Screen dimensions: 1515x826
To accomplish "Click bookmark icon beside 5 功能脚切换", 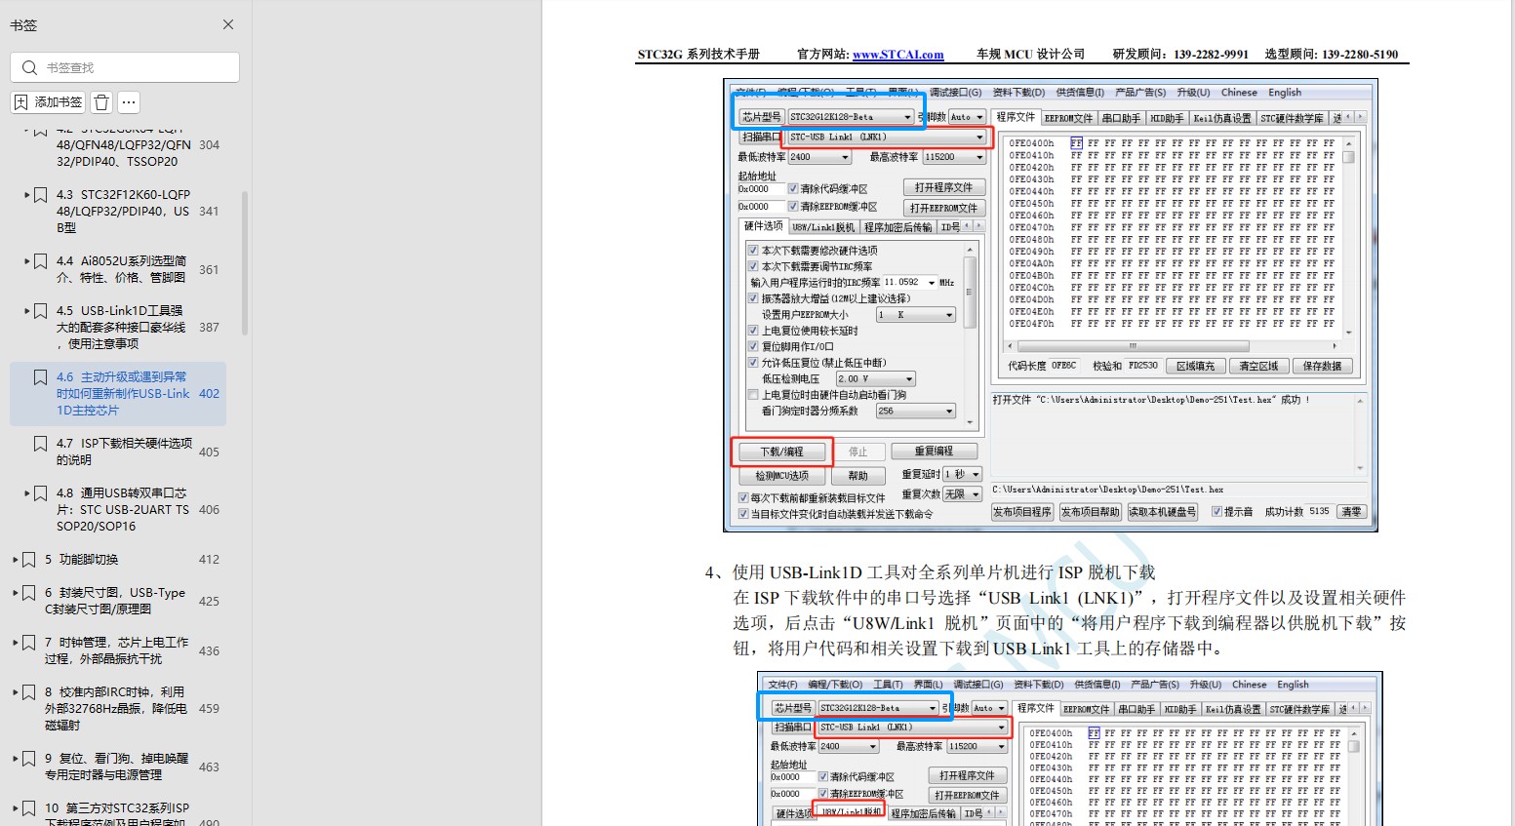I will point(28,560).
